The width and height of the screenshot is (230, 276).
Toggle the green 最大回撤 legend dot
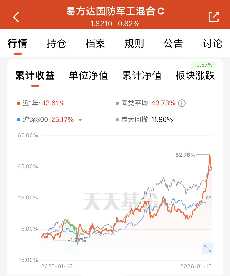[117, 120]
